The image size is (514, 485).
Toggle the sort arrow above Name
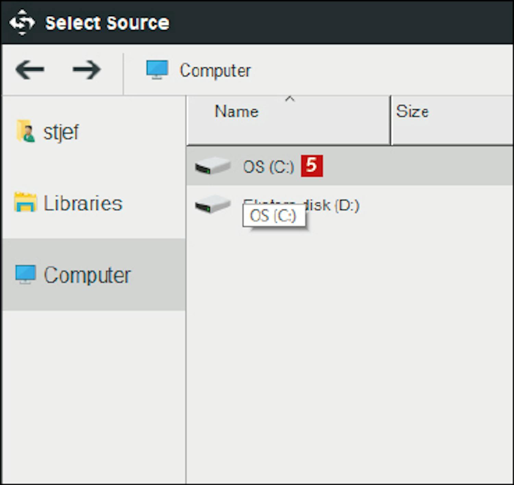290,99
